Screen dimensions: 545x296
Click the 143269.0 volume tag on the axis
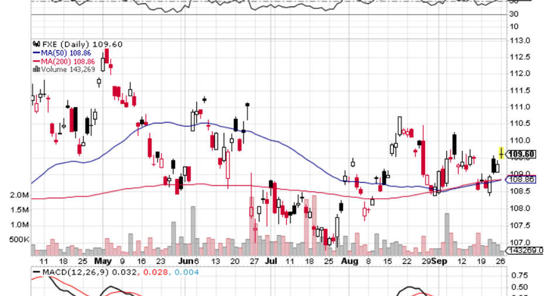pyautogui.click(x=525, y=250)
